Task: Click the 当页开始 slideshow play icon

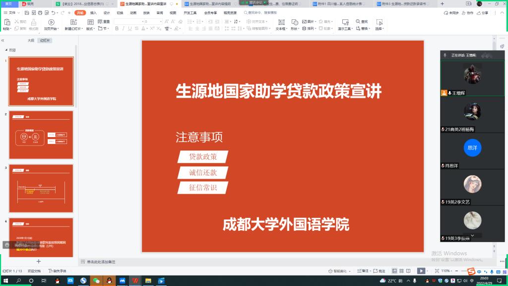Action: pos(51,22)
